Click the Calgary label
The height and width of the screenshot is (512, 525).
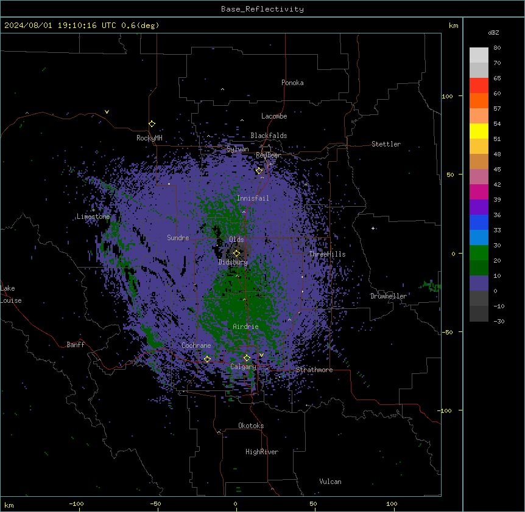[x=243, y=367]
